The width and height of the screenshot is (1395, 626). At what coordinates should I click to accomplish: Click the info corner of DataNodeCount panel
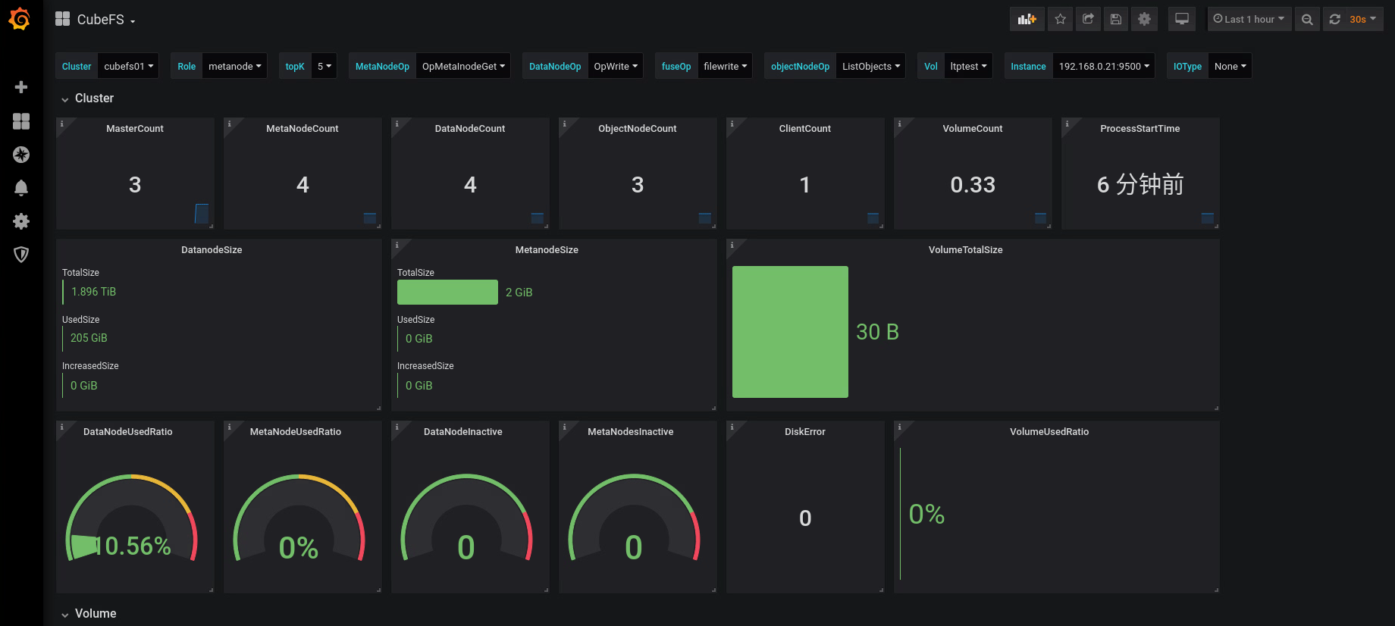tap(397, 123)
